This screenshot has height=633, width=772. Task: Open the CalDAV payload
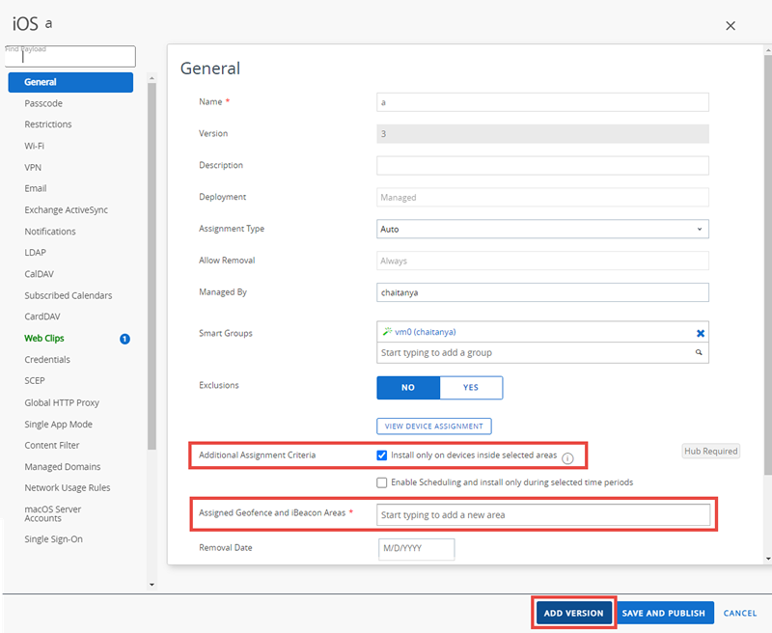39,274
